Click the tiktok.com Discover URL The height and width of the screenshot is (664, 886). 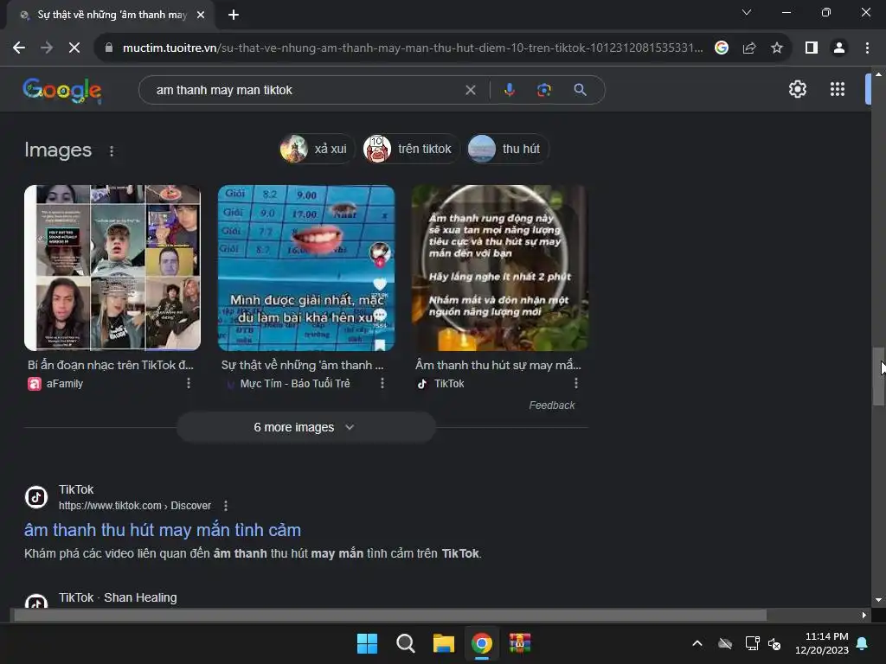[135, 505]
